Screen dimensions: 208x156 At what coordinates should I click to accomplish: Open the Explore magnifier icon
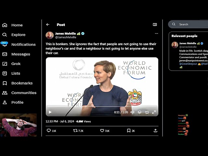(x=5, y=35)
